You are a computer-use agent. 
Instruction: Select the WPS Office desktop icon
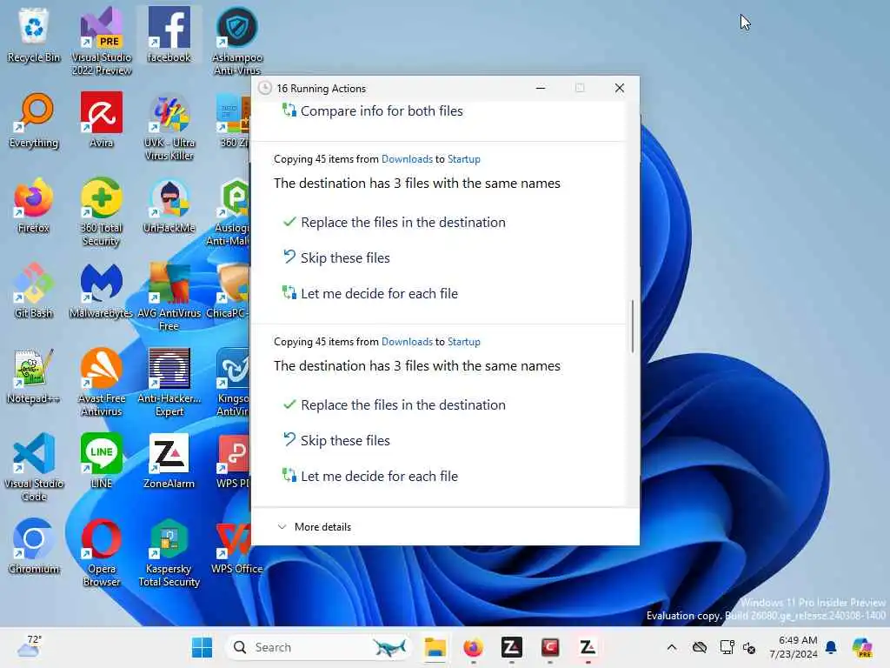pyautogui.click(x=236, y=547)
